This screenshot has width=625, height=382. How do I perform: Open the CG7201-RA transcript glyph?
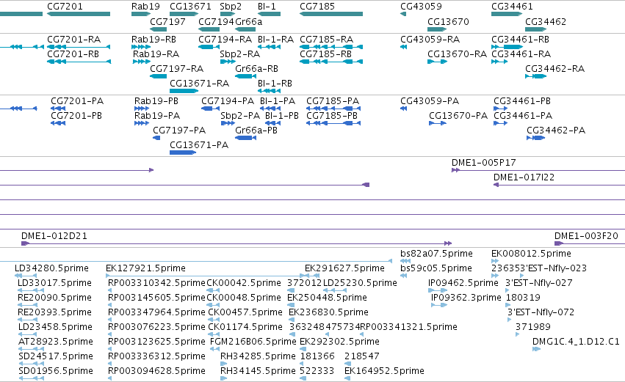click(79, 47)
